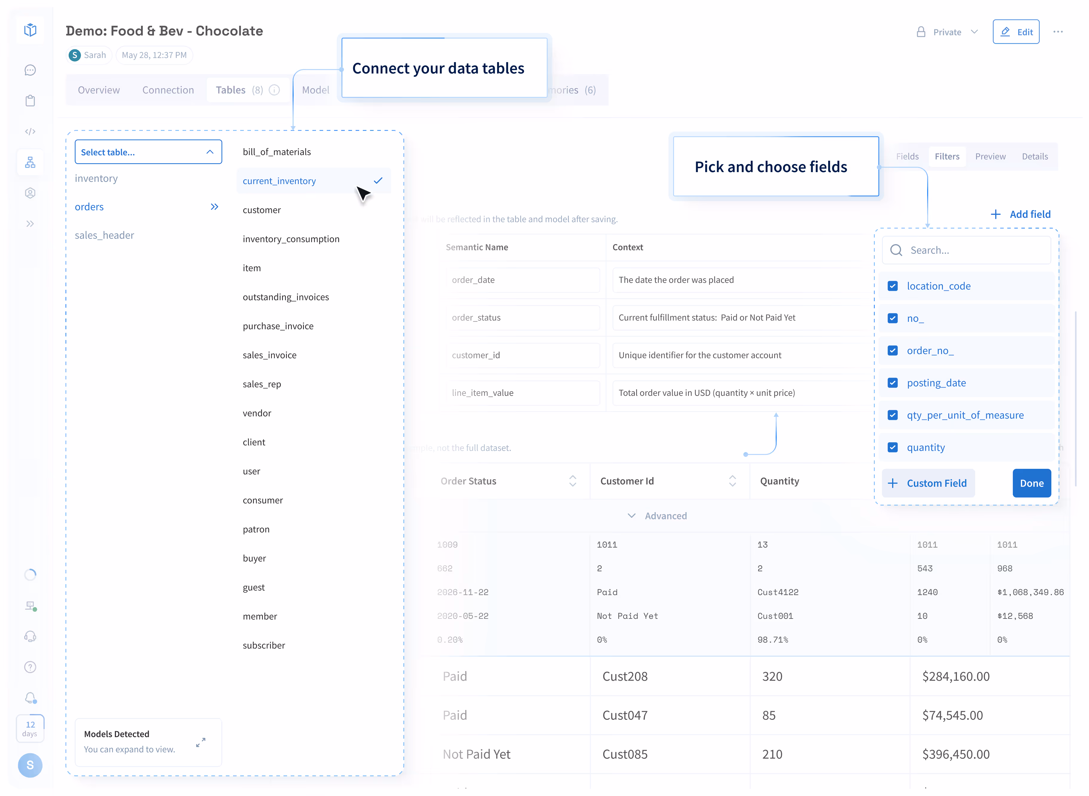
Task: Open the Private visibility dropdown
Action: tap(947, 32)
